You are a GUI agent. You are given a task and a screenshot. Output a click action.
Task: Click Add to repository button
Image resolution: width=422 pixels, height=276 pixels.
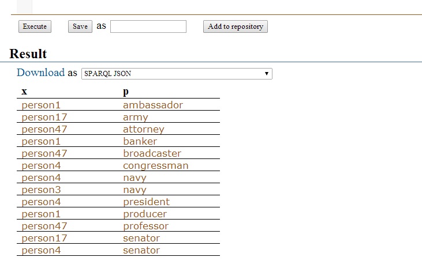[x=236, y=27]
